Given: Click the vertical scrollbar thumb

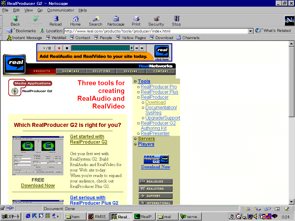Looking at the screenshot, I should pyautogui.click(x=291, y=82).
